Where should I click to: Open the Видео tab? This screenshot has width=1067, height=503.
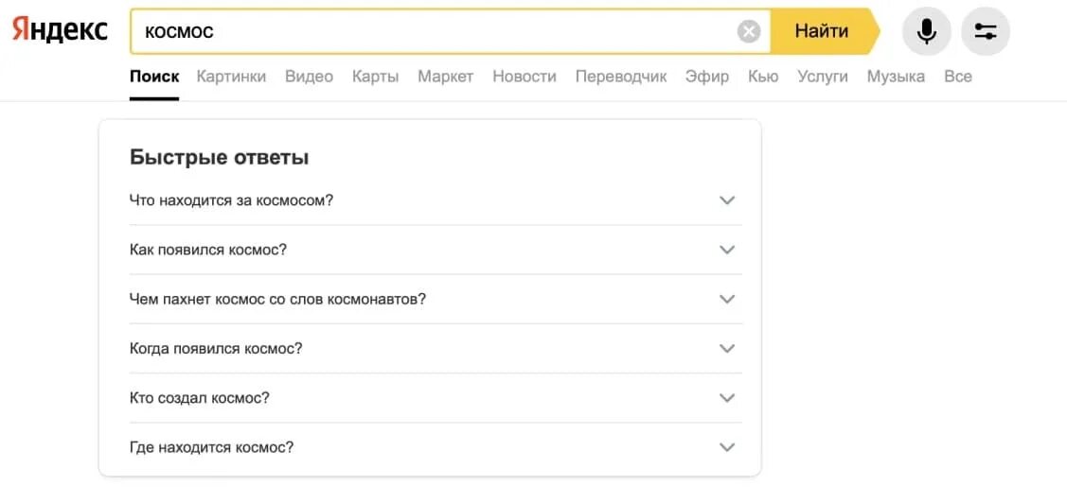pos(309,77)
